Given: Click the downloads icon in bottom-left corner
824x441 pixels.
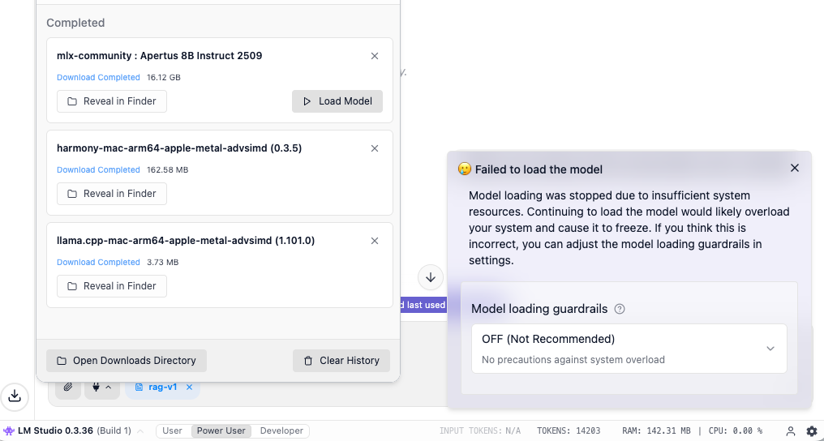Looking at the screenshot, I should (x=15, y=396).
